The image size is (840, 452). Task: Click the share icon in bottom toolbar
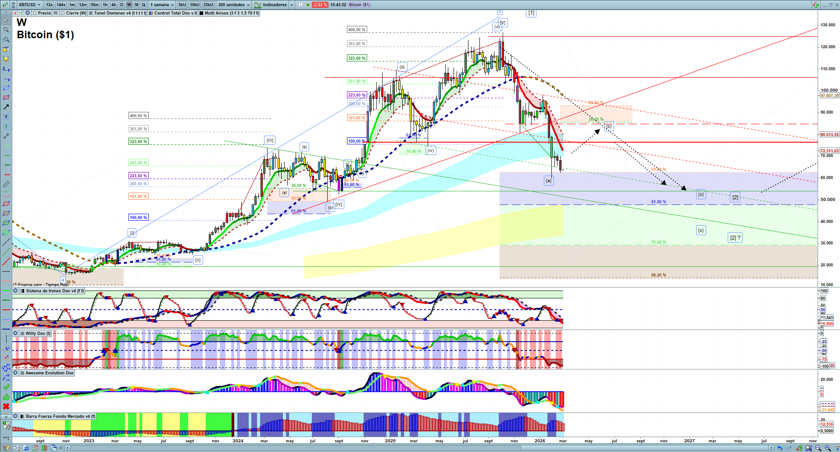pyautogui.click(x=17, y=448)
